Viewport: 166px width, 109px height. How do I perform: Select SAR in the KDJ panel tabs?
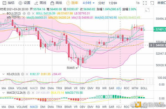[x=111, y=88]
